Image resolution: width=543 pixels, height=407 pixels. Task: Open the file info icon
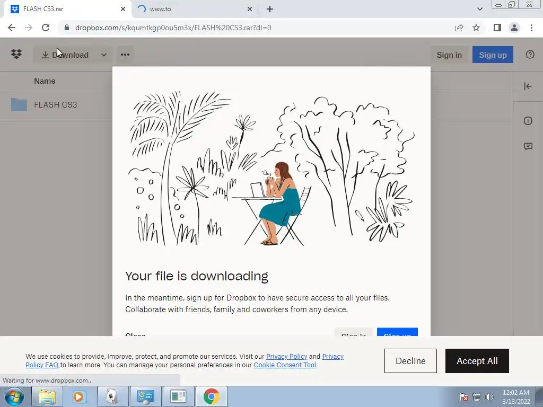pos(528,121)
